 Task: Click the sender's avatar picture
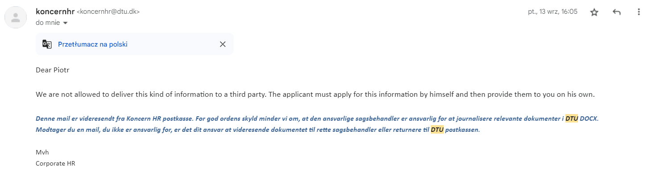click(16, 17)
